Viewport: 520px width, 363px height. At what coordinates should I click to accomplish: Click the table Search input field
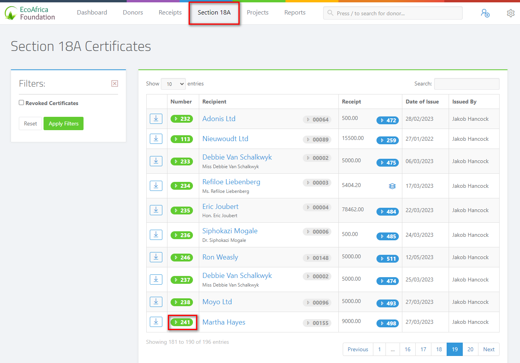(467, 83)
